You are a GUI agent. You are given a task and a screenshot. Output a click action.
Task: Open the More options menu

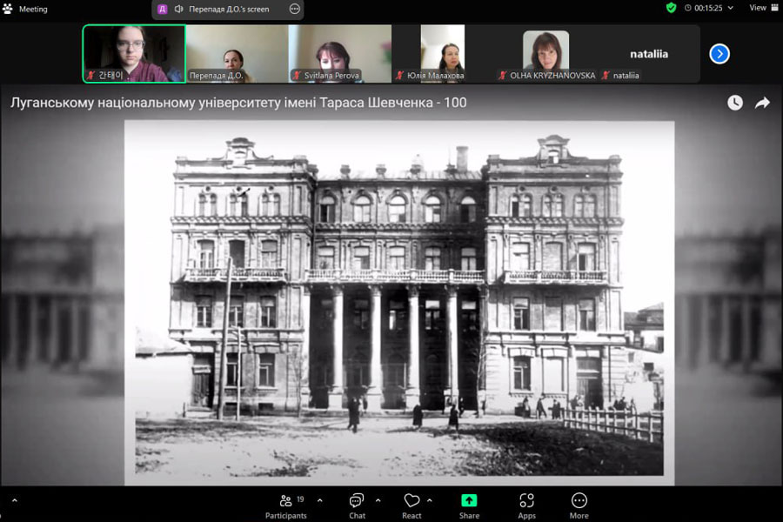click(579, 504)
